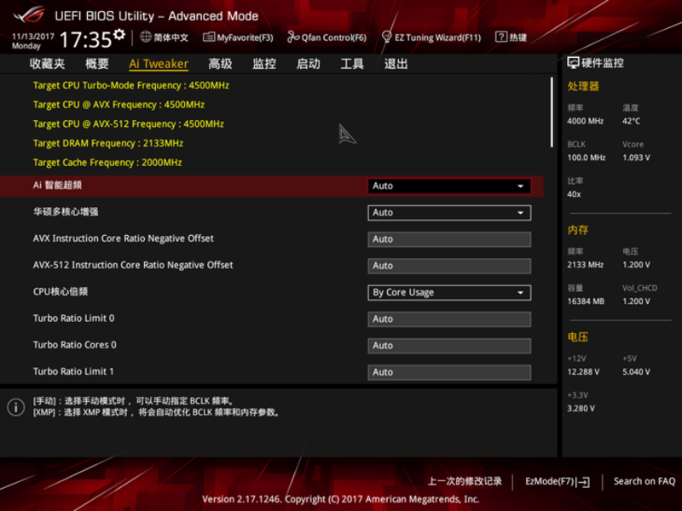Click the +3.3V 3.280 V reading

(581, 409)
